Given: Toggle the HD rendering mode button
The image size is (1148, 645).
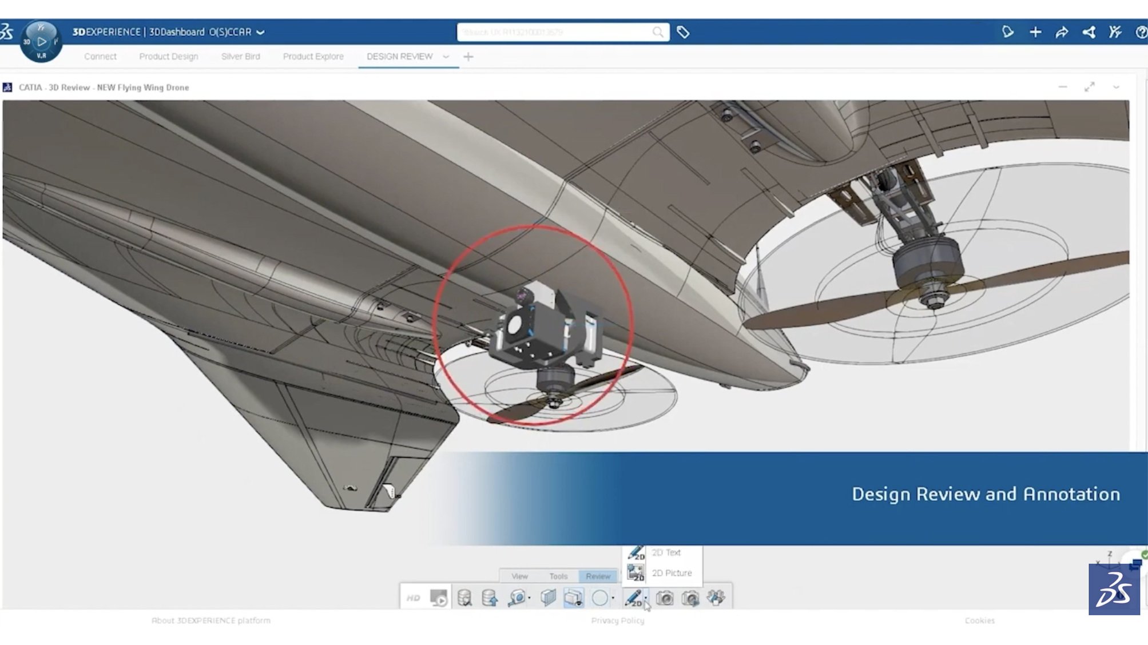Looking at the screenshot, I should coord(413,598).
